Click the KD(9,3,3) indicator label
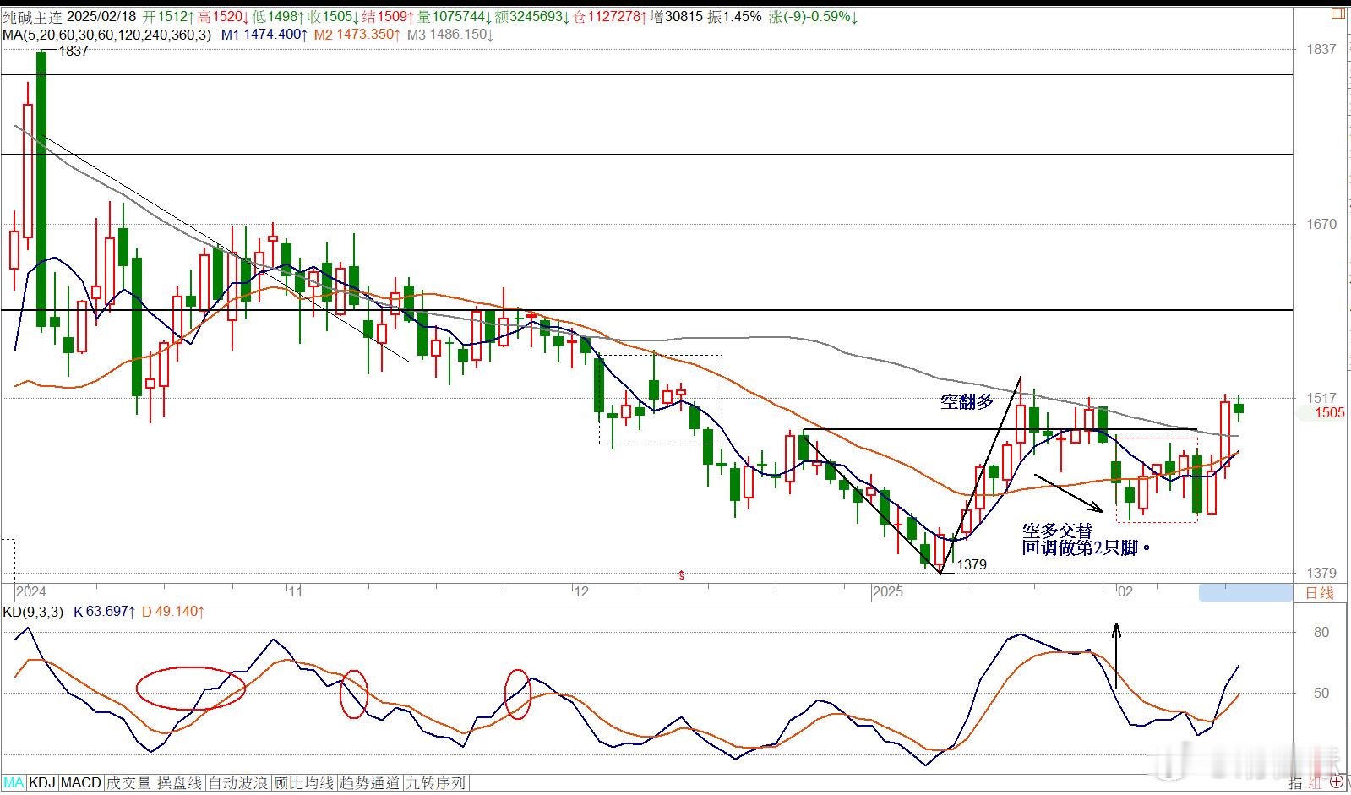The height and width of the screenshot is (795, 1351). coord(33,612)
